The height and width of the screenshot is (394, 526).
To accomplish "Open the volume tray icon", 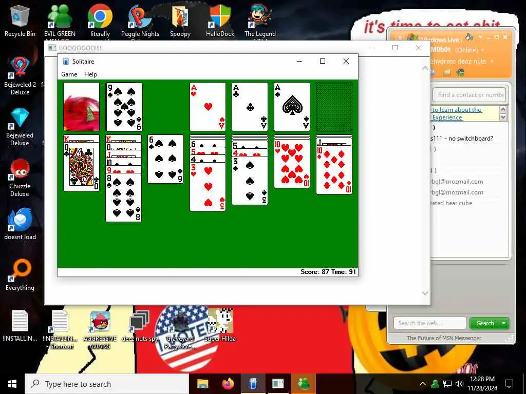I will coord(459,384).
